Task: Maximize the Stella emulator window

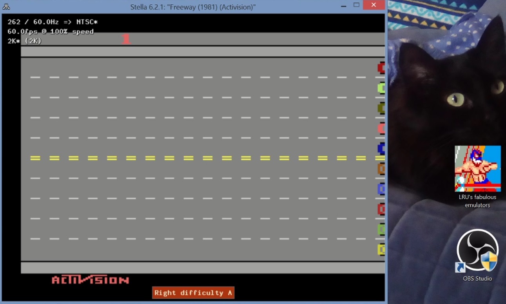Action: [356, 5]
